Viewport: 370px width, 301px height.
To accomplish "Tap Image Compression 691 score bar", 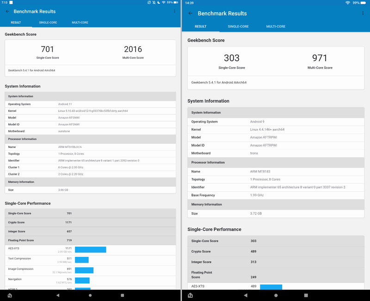I will (84, 270).
